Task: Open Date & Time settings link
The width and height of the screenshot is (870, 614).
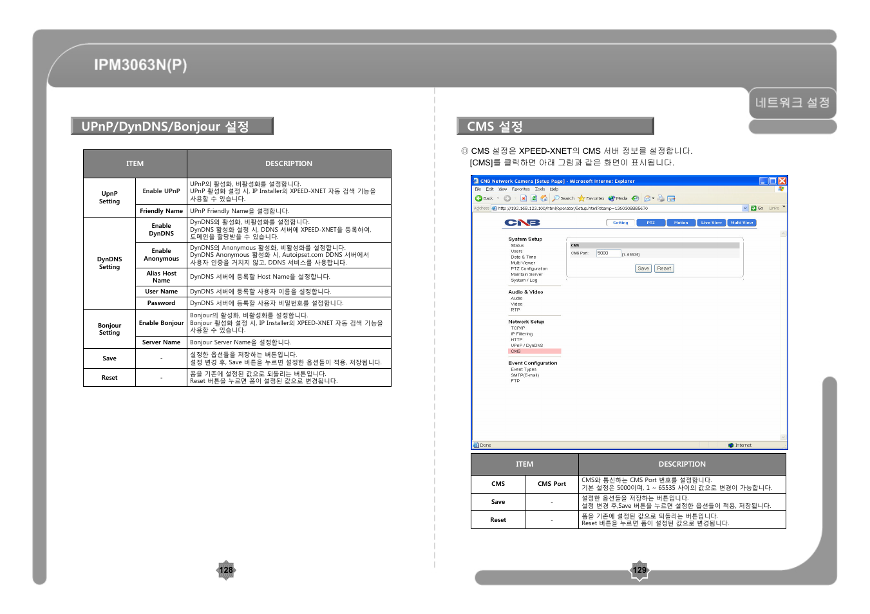Action: point(523,257)
